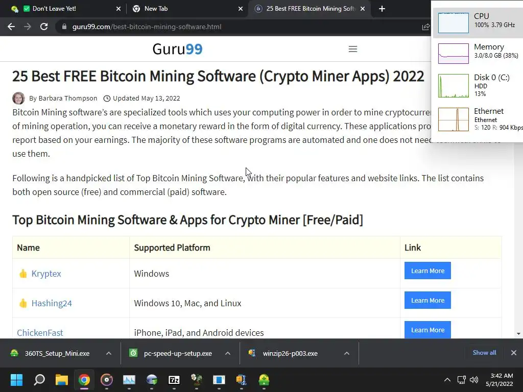This screenshot has width=523, height=392.
Task: Click the 360TS_Setup_Mini.exe file icon
Action: coord(14,353)
